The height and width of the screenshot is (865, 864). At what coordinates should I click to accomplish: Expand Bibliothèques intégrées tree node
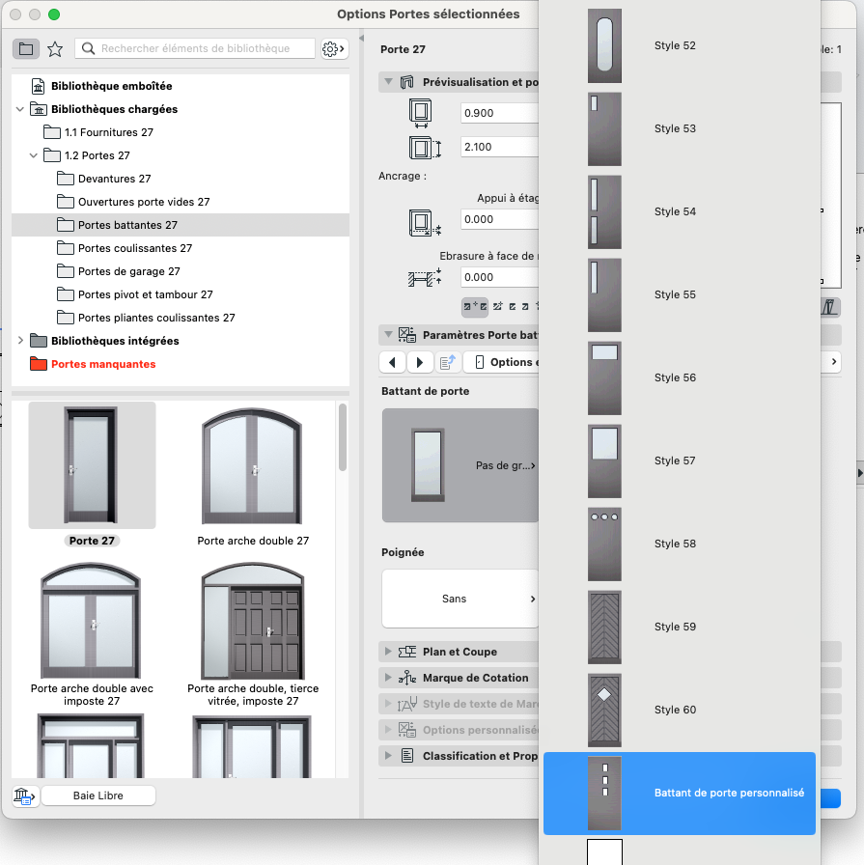coord(20,341)
